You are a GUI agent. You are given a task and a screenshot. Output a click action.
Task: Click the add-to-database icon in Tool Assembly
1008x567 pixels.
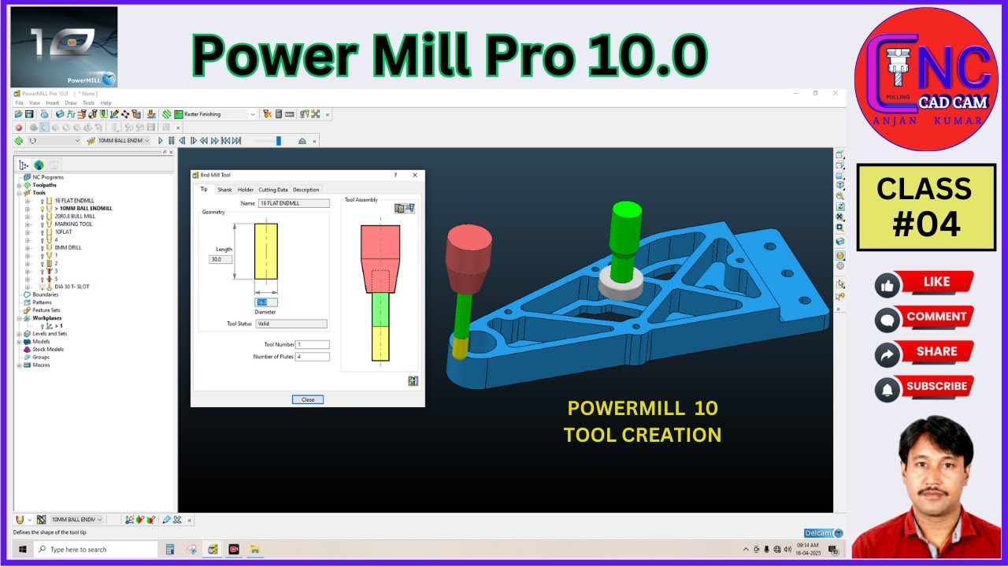[x=409, y=209]
